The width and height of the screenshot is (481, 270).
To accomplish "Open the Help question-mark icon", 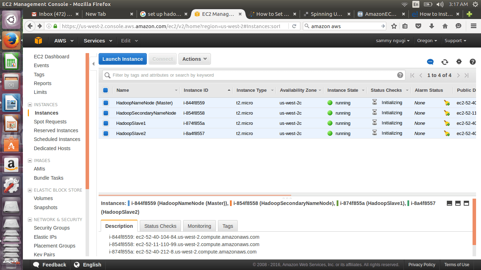I will (x=473, y=62).
